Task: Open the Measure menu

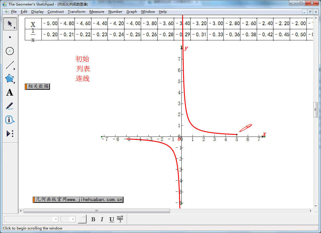Action: [x=97, y=12]
